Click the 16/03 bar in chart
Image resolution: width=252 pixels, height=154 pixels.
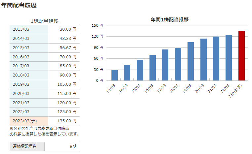(152, 68)
